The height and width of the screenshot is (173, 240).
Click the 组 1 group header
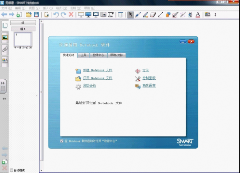[23, 29]
